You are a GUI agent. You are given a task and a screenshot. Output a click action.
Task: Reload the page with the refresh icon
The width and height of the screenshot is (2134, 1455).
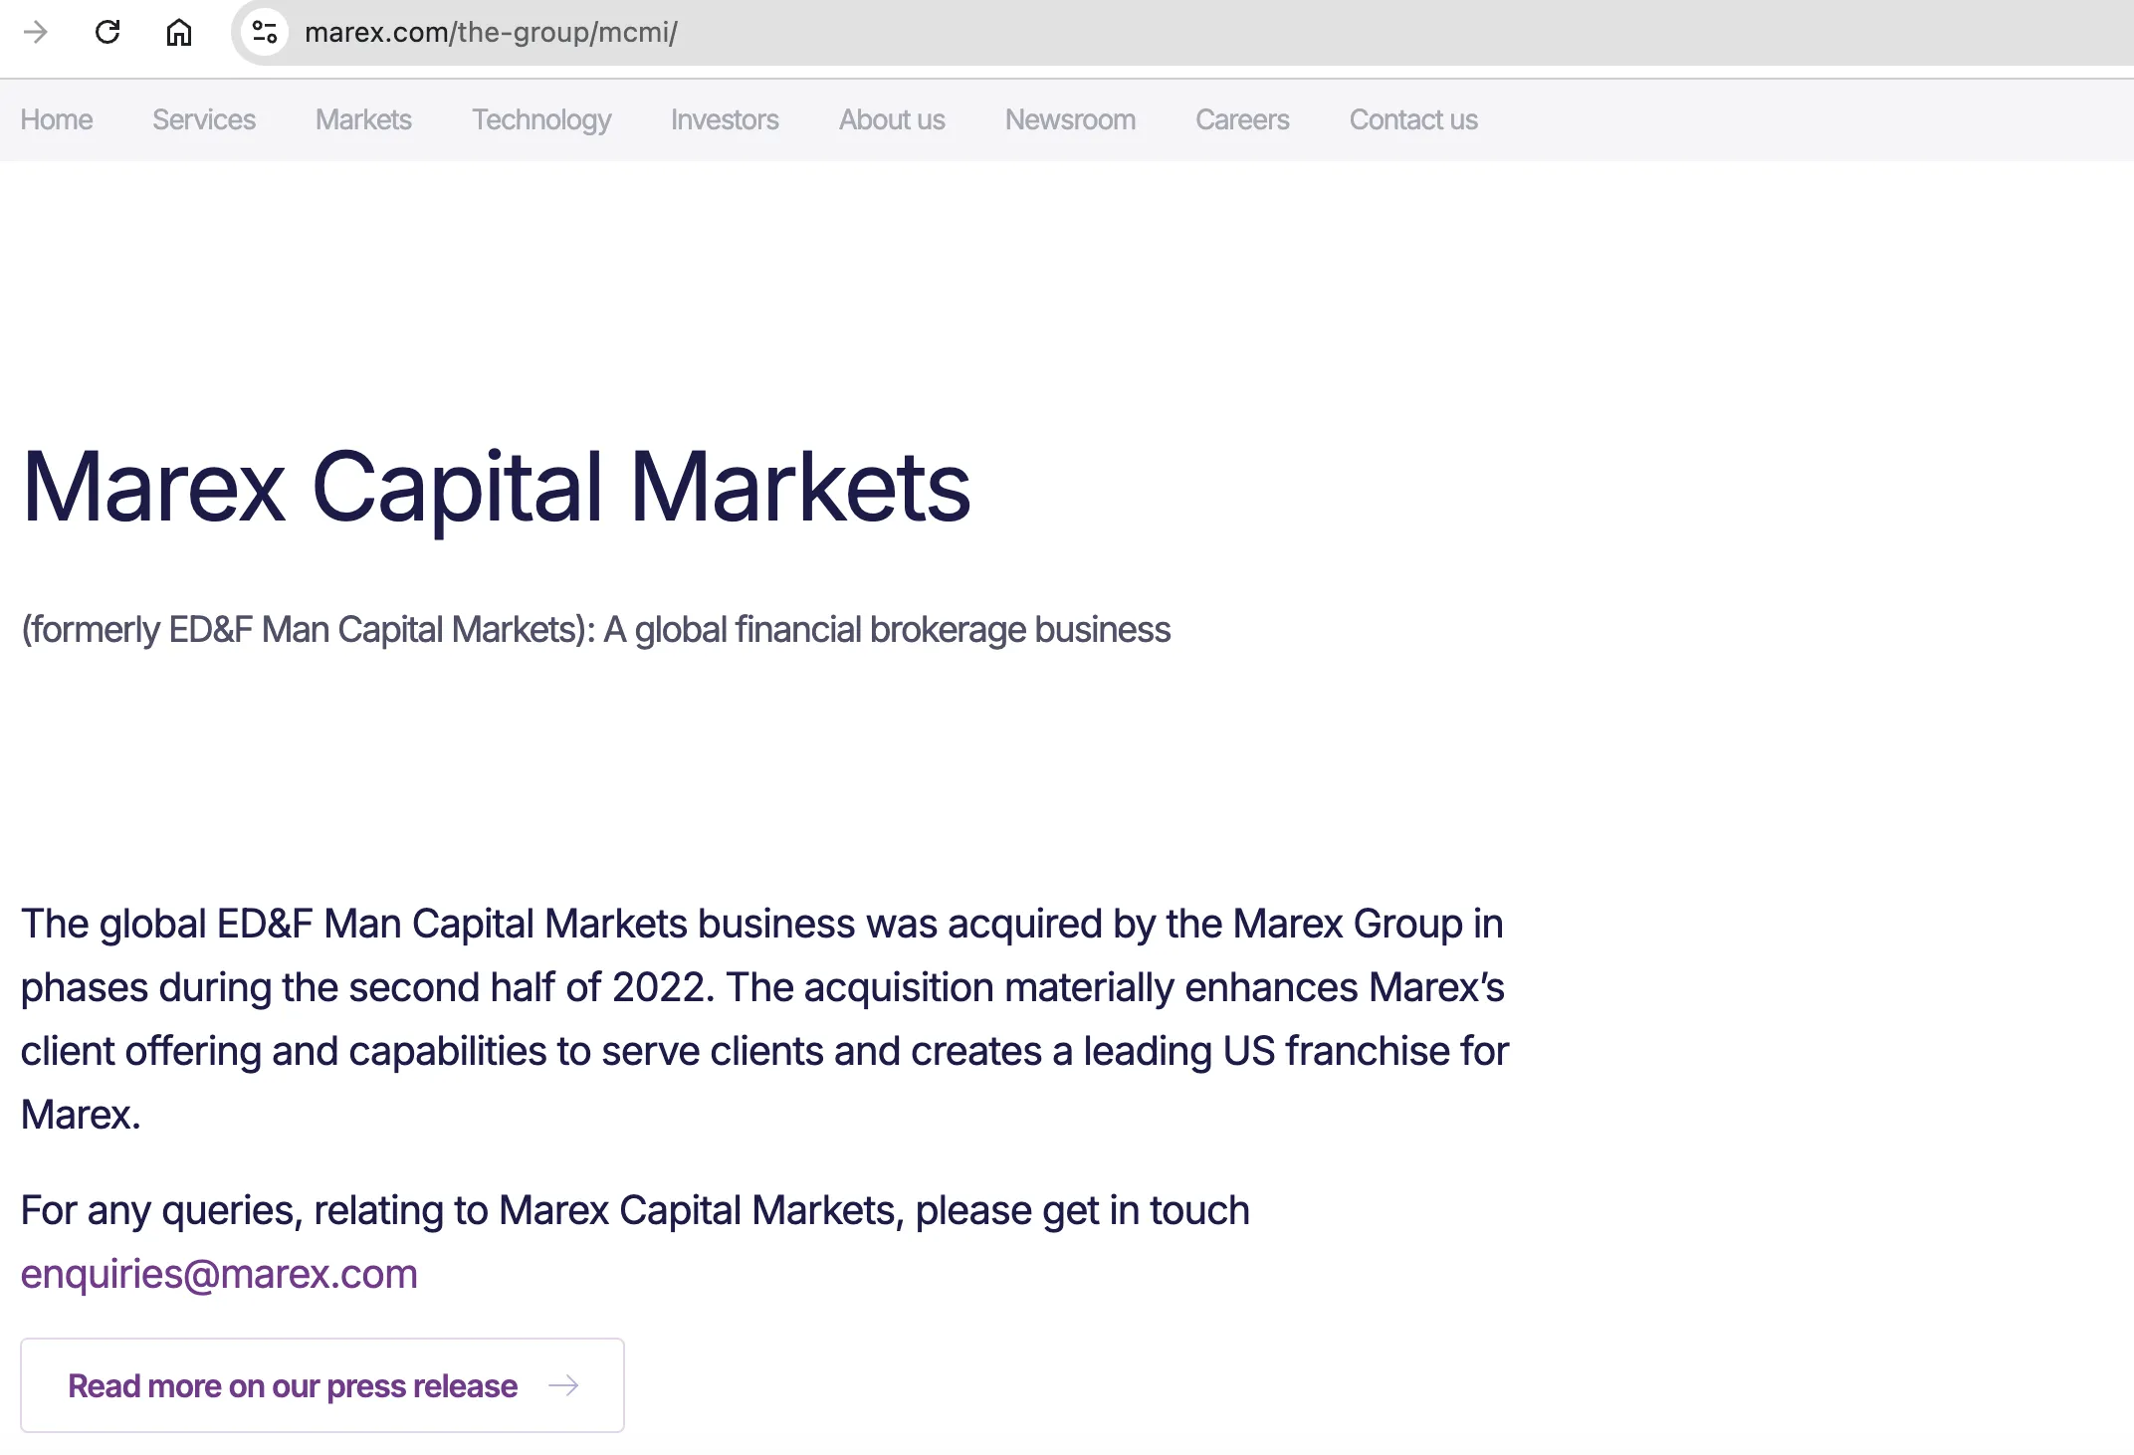point(107,32)
